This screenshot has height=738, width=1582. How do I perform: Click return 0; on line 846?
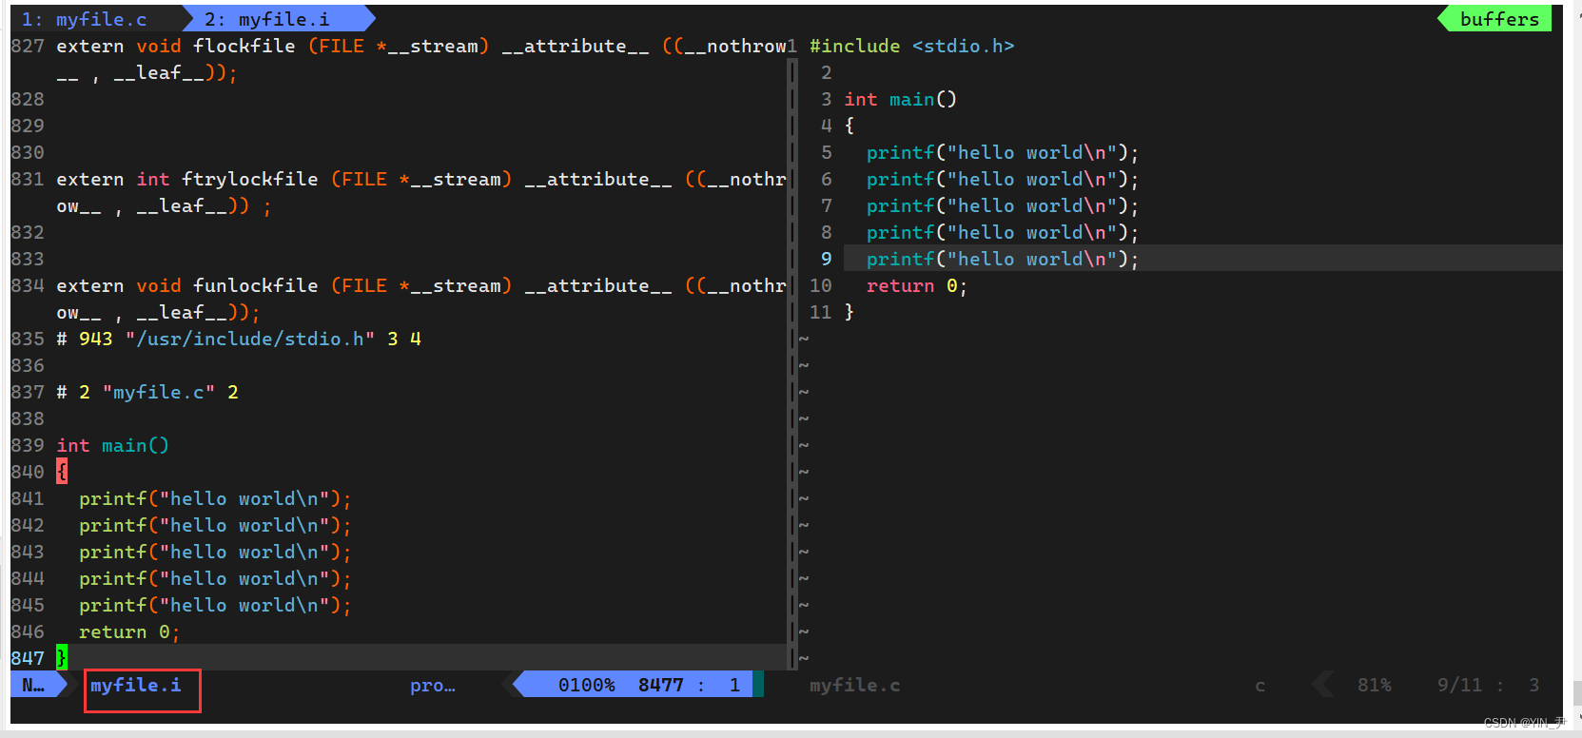[129, 631]
